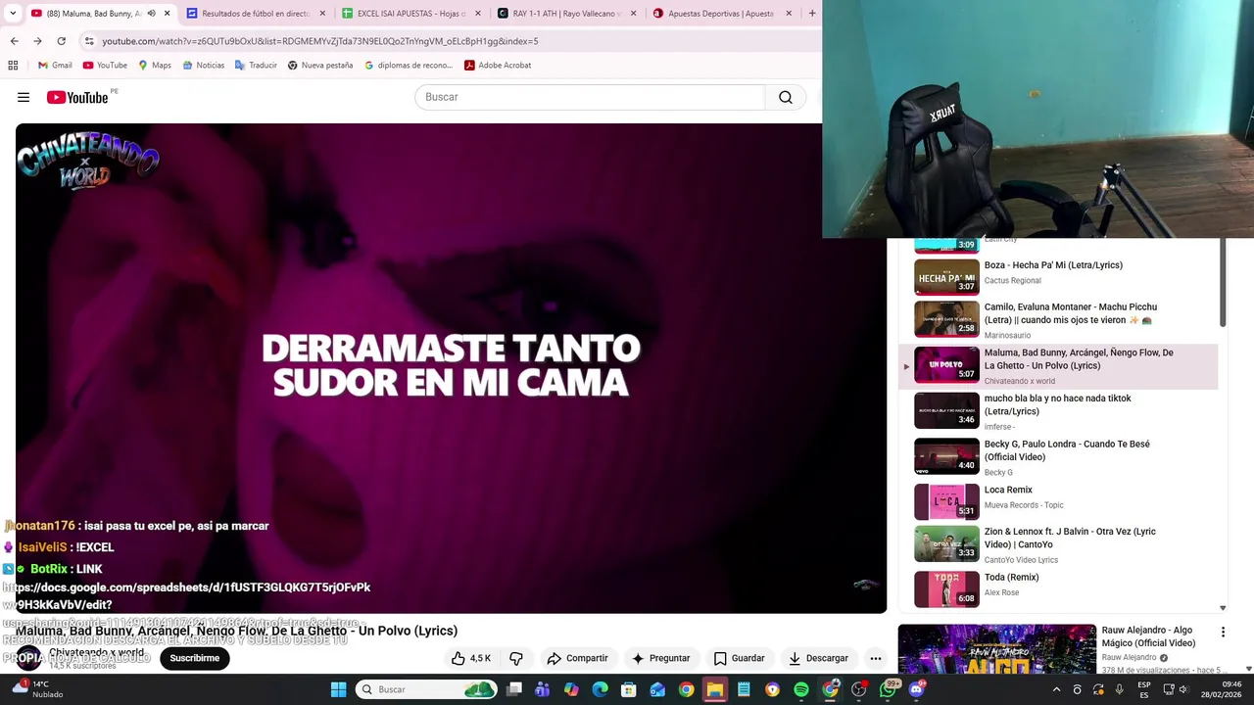Expand hidden system tray icons chevron

coord(1056,689)
